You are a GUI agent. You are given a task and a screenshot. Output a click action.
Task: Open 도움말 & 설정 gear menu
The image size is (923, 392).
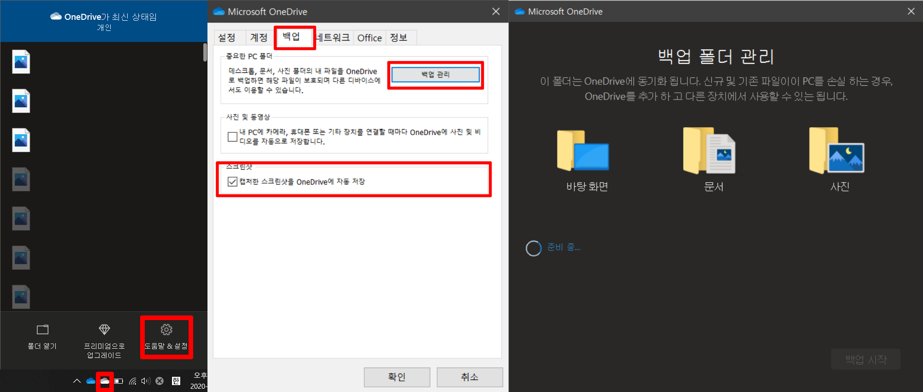pos(166,337)
